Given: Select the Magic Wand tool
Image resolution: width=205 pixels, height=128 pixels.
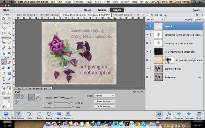Looking at the screenshot, I should pos(9,33).
